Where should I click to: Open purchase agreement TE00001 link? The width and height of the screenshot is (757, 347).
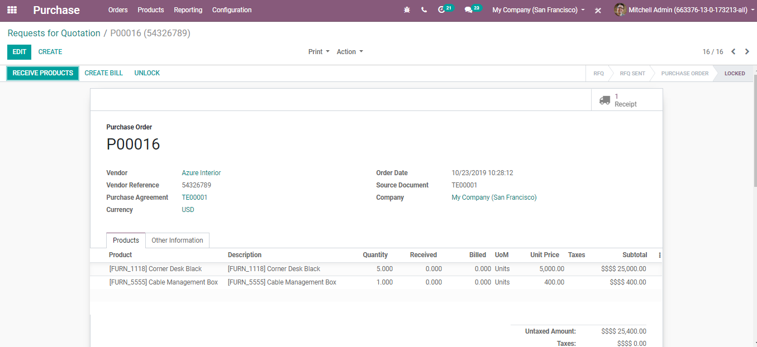point(194,197)
